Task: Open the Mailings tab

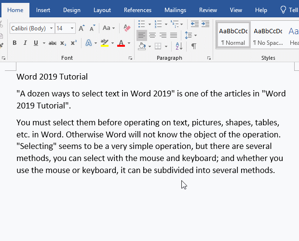Action: 175,10
